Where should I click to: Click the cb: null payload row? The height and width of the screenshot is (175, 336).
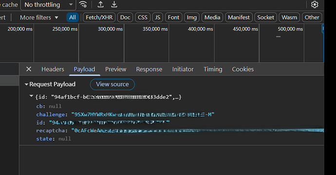click(49, 106)
